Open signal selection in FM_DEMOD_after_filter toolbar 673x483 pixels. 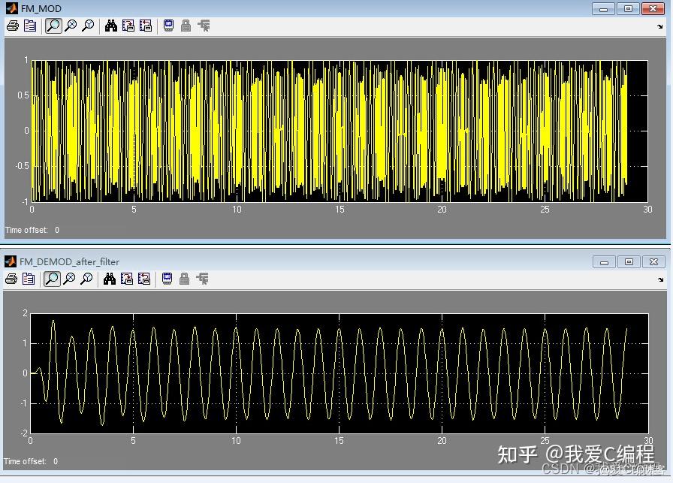[203, 279]
